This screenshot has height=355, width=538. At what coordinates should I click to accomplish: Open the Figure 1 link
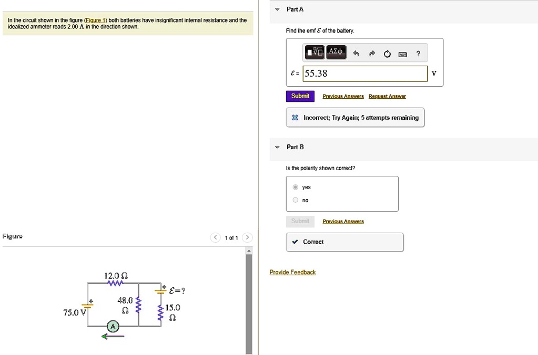coord(96,20)
